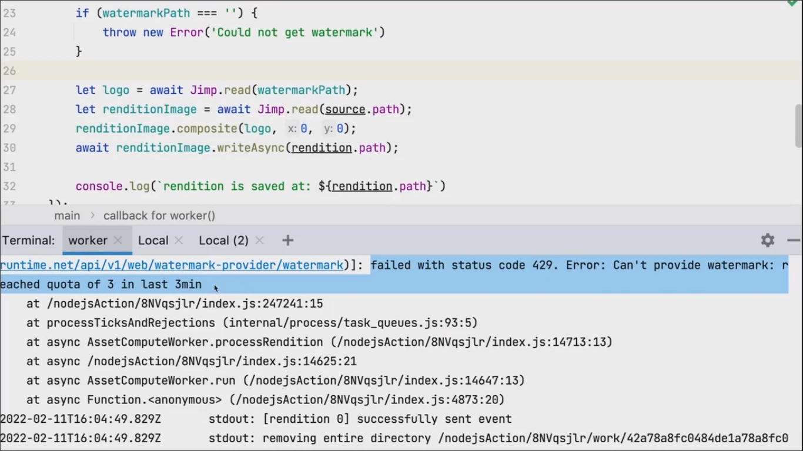Image resolution: width=803 pixels, height=451 pixels.
Task: Open the terminal settings gear
Action: [x=767, y=240]
